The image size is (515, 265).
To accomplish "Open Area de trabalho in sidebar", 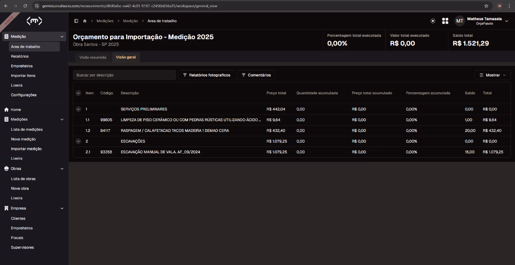I will tap(34, 47).
